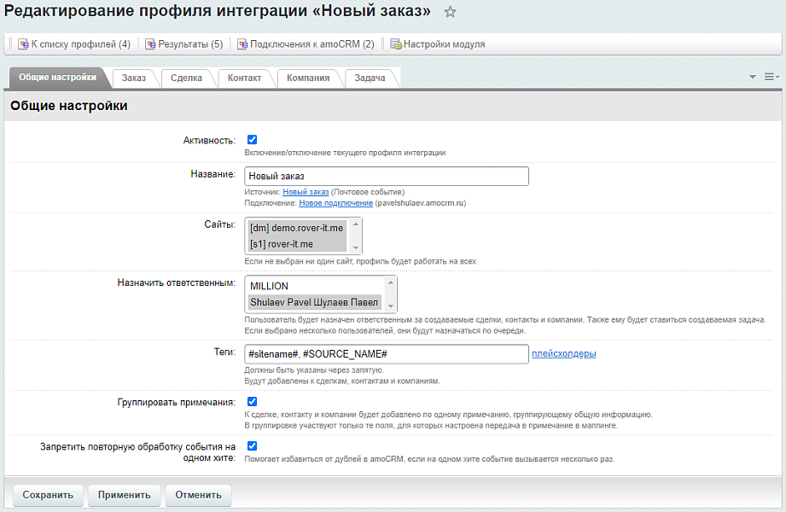Click the icon before «Подключения к amoCRM»
Viewport: 786px width, 512px height.
pos(244,43)
